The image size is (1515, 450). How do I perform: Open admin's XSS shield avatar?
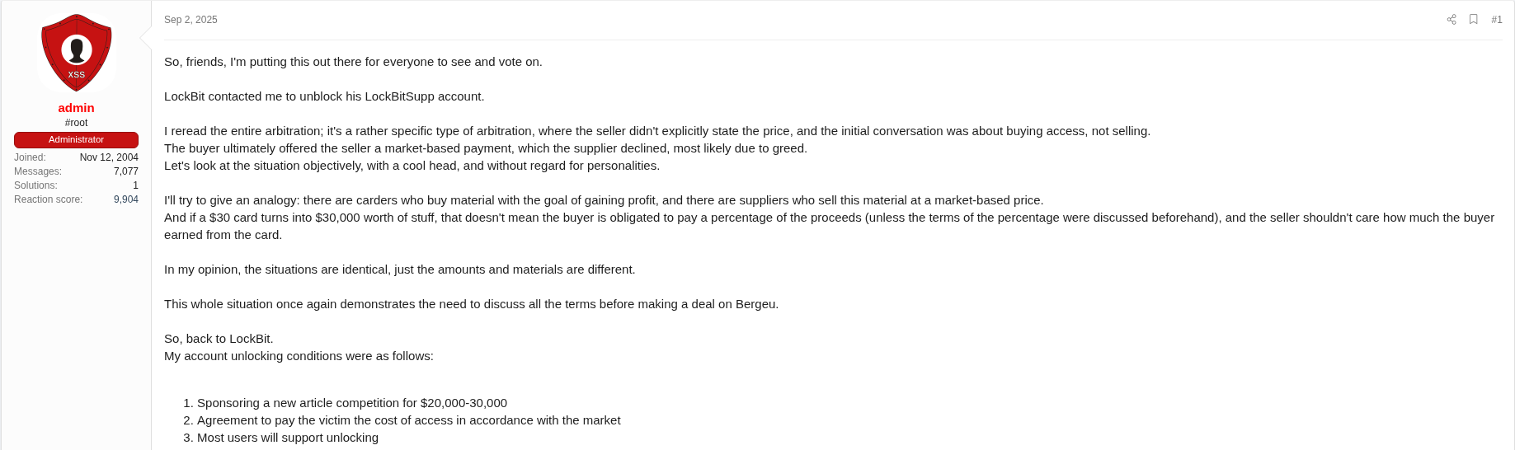[77, 52]
